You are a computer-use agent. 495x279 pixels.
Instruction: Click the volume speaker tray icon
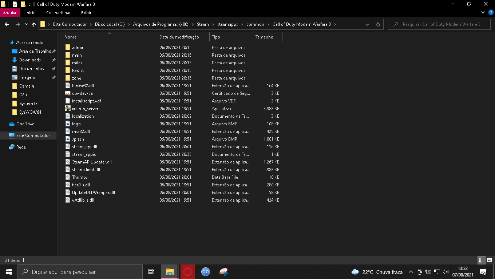point(445,272)
